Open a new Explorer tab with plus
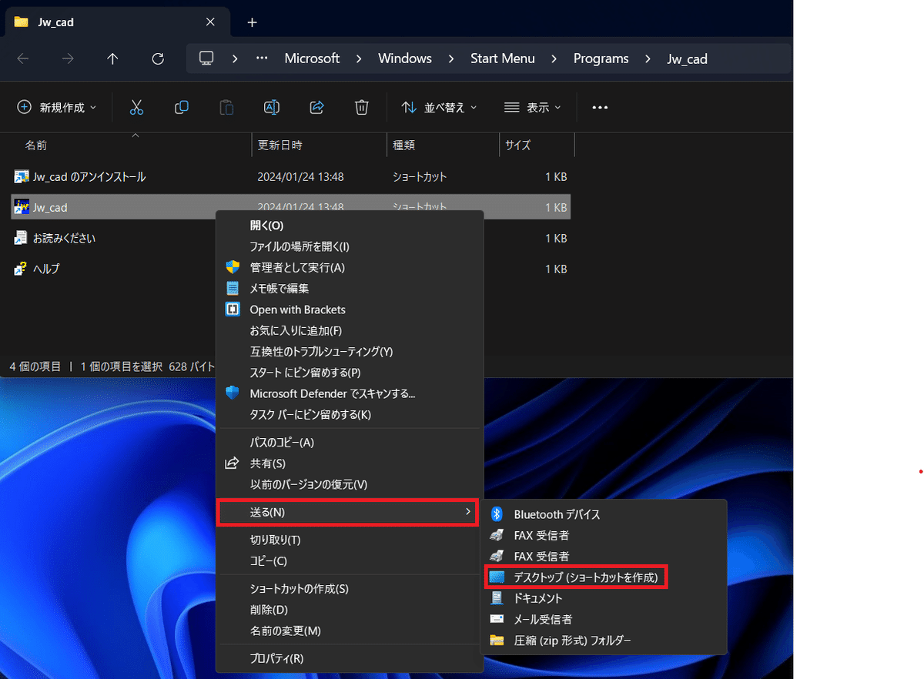This screenshot has width=924, height=679. click(252, 22)
